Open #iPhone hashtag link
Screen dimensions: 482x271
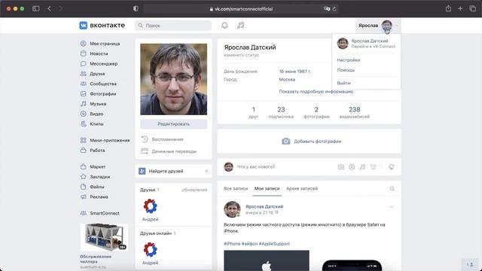pos(232,244)
